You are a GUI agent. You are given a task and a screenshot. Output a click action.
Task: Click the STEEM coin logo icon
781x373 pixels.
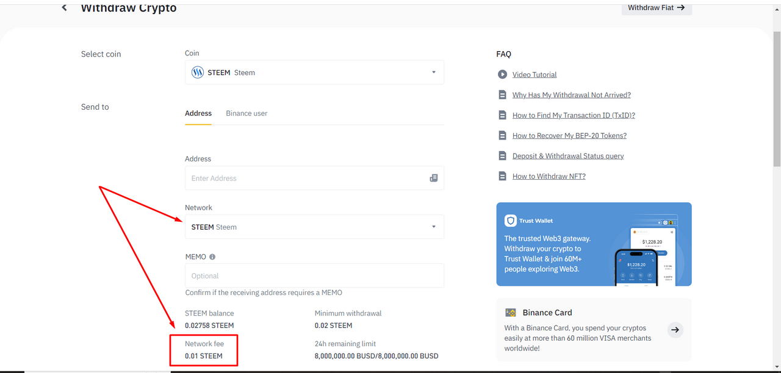tap(198, 73)
